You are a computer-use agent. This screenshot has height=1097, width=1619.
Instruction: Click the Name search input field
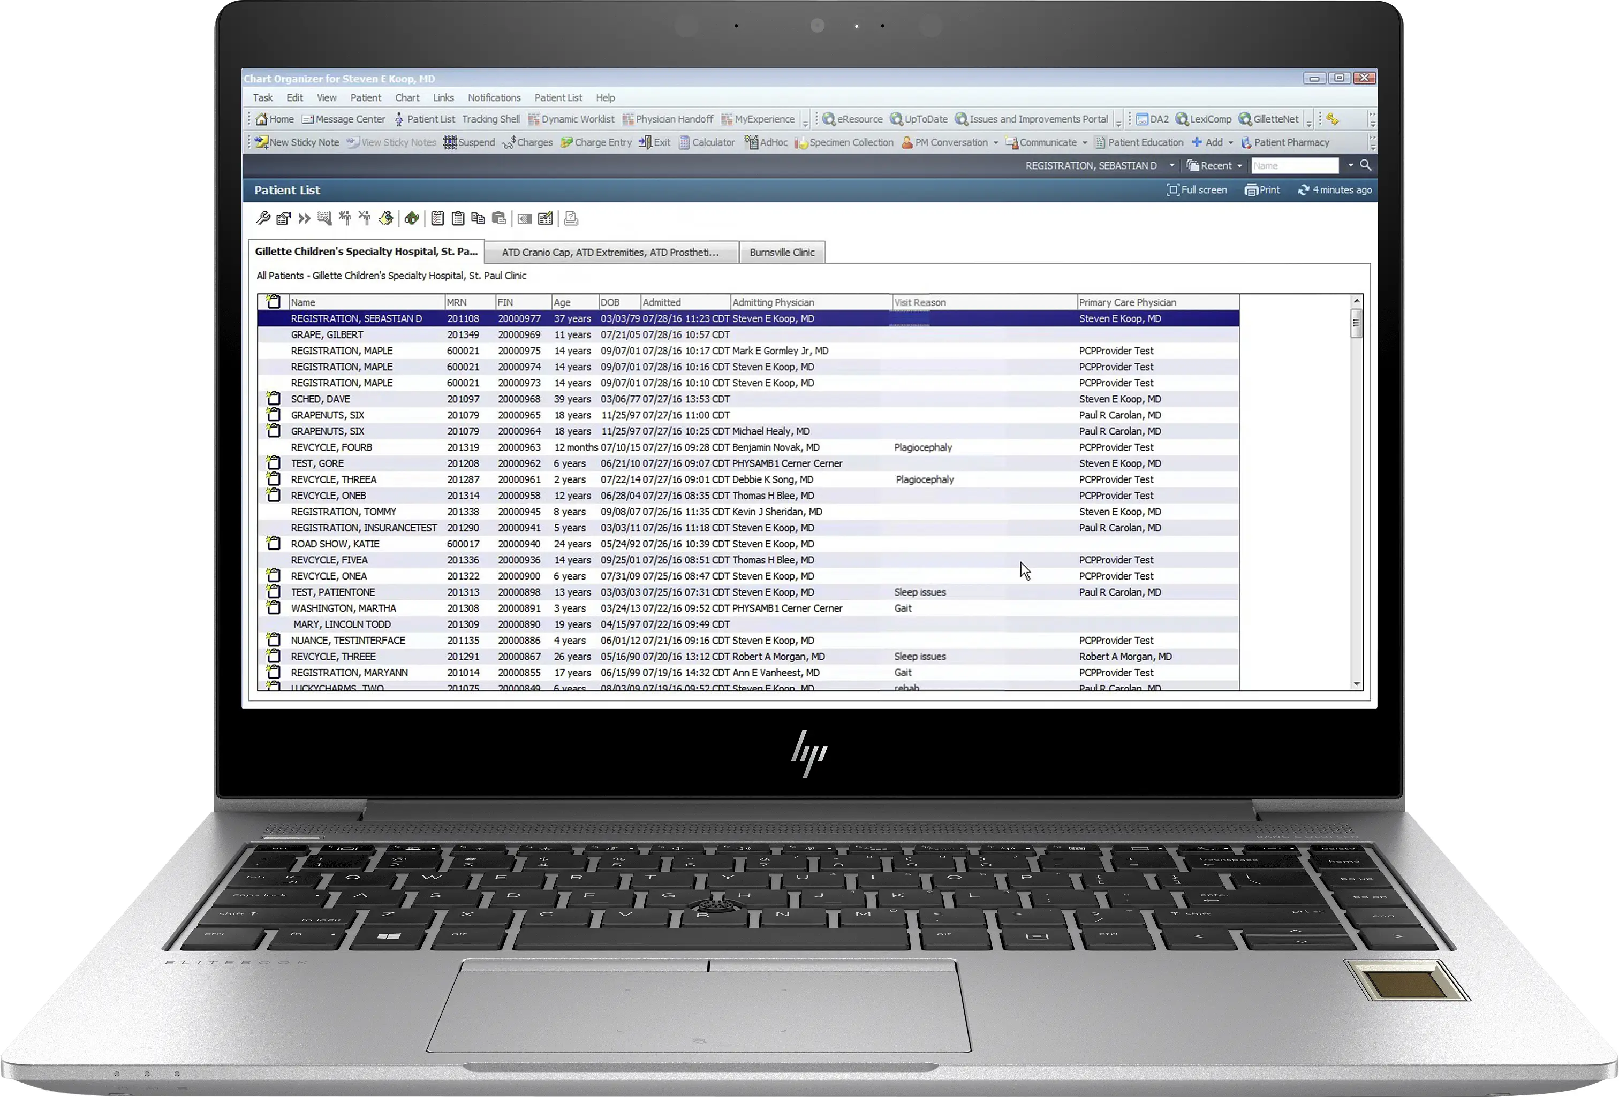click(x=1295, y=166)
